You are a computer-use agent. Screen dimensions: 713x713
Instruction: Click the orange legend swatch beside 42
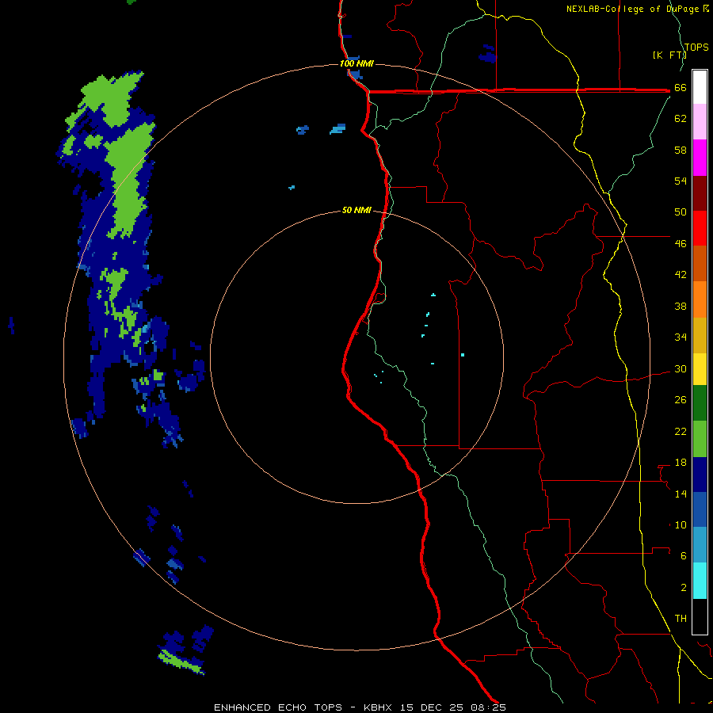click(700, 299)
